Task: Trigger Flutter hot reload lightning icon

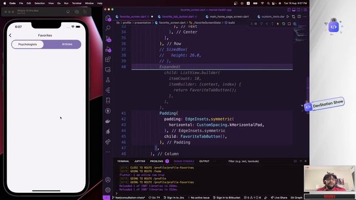Action: [278, 24]
